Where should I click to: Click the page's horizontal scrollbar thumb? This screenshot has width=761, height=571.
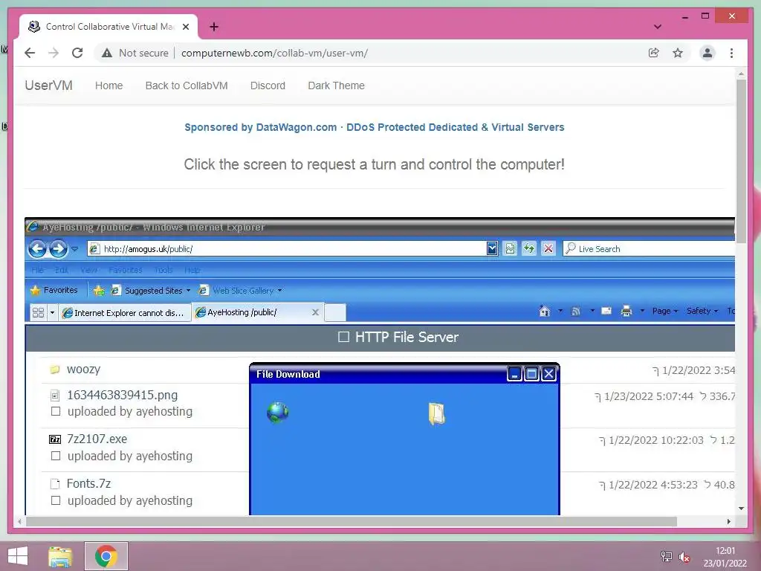[x=352, y=521]
